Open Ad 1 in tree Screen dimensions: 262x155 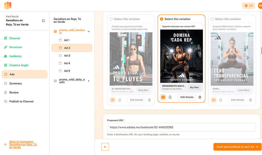67,40
